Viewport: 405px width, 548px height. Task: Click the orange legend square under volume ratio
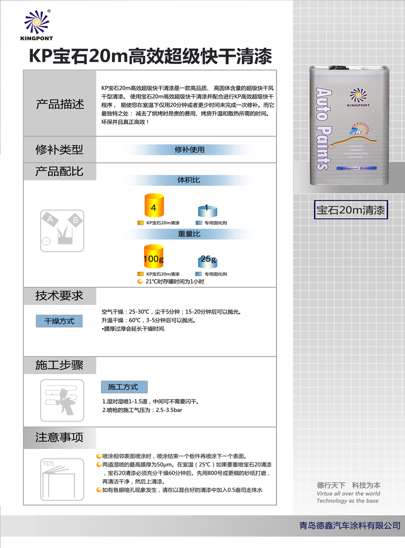pyautogui.click(x=140, y=223)
